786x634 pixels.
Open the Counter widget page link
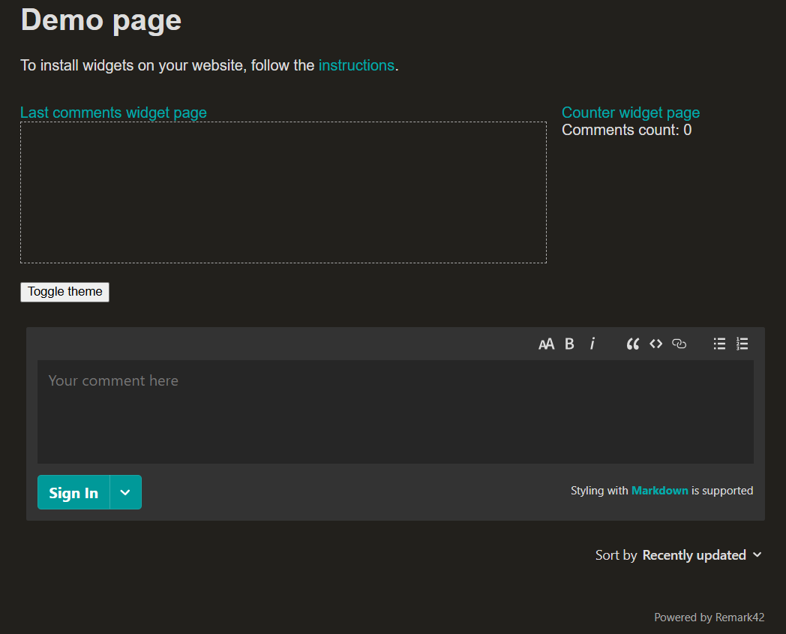pos(630,113)
